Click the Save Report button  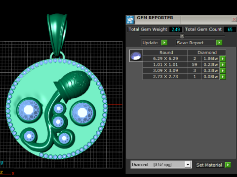196,43
